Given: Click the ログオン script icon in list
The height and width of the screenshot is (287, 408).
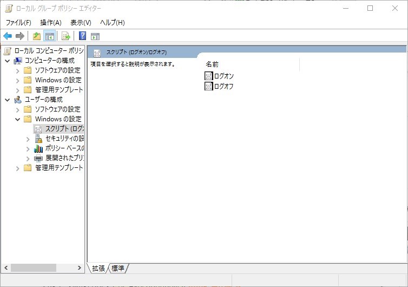Looking at the screenshot, I should (209, 76).
